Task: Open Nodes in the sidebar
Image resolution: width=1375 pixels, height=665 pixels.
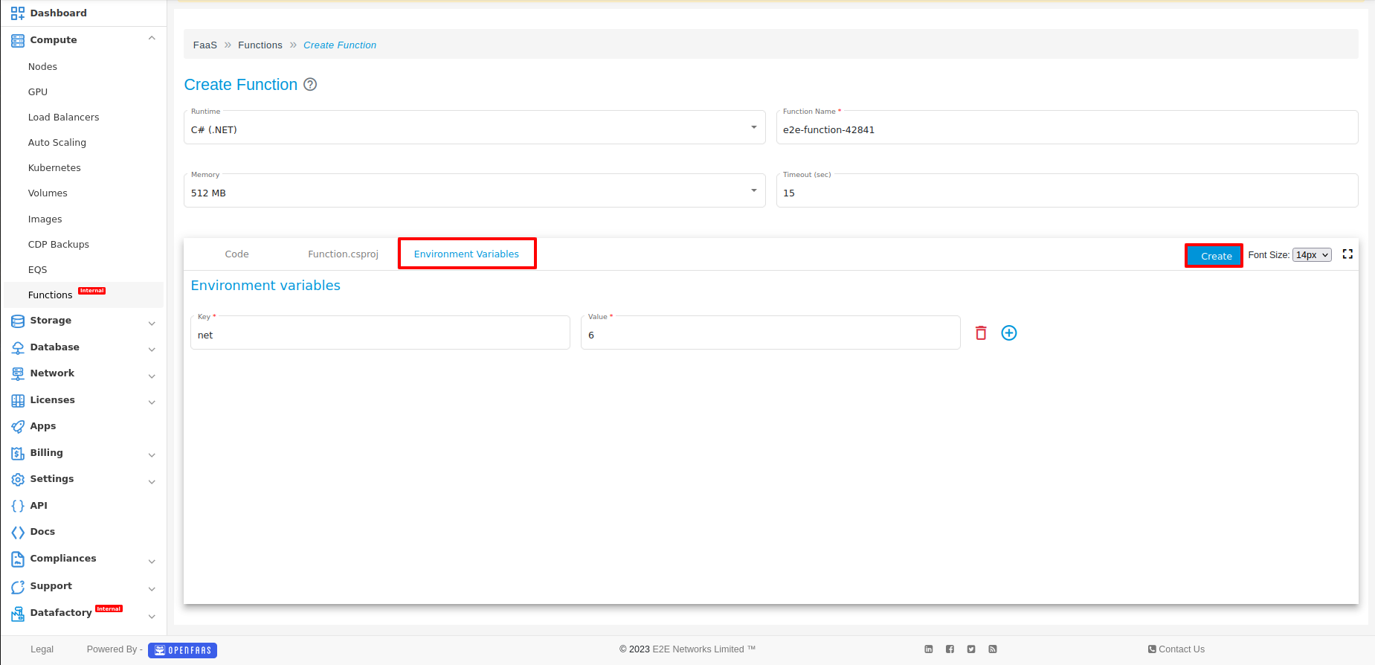Action: tap(42, 67)
